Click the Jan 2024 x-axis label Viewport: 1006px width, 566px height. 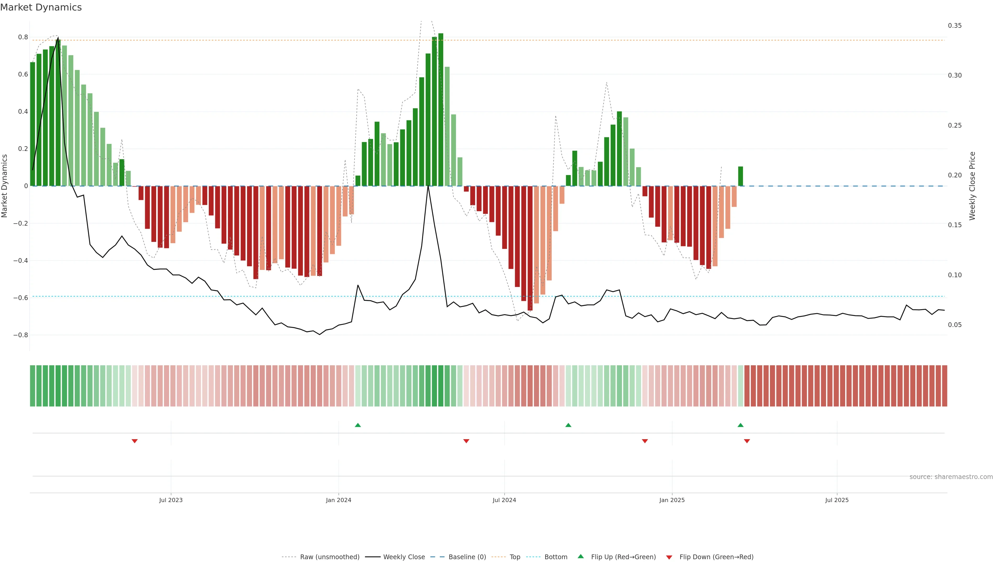(x=338, y=500)
